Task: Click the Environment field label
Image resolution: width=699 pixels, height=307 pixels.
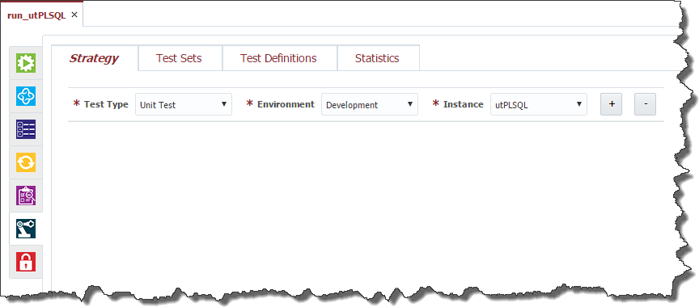Action: point(286,104)
